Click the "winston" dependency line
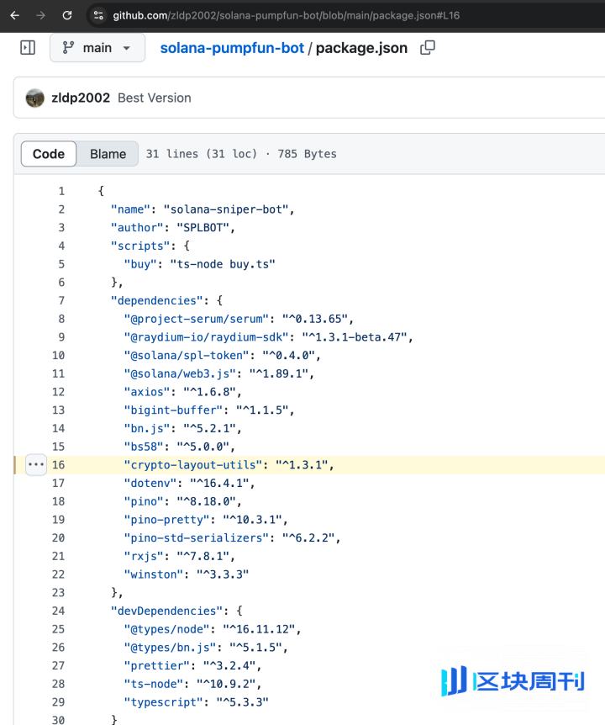The image size is (605, 725). 187,574
